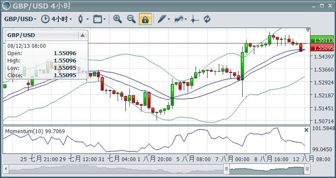Screen dimensions: 336x178
Task: Click the refresh chart icon
Action: point(207,19)
